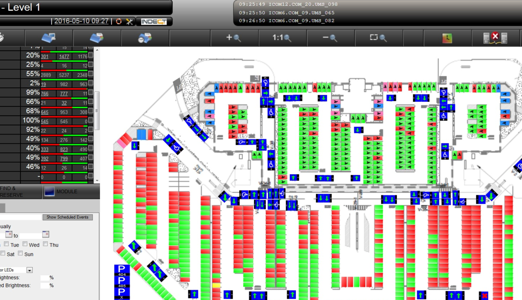Click the zoom out magnifier button
This screenshot has height=300, width=522.
click(330, 38)
